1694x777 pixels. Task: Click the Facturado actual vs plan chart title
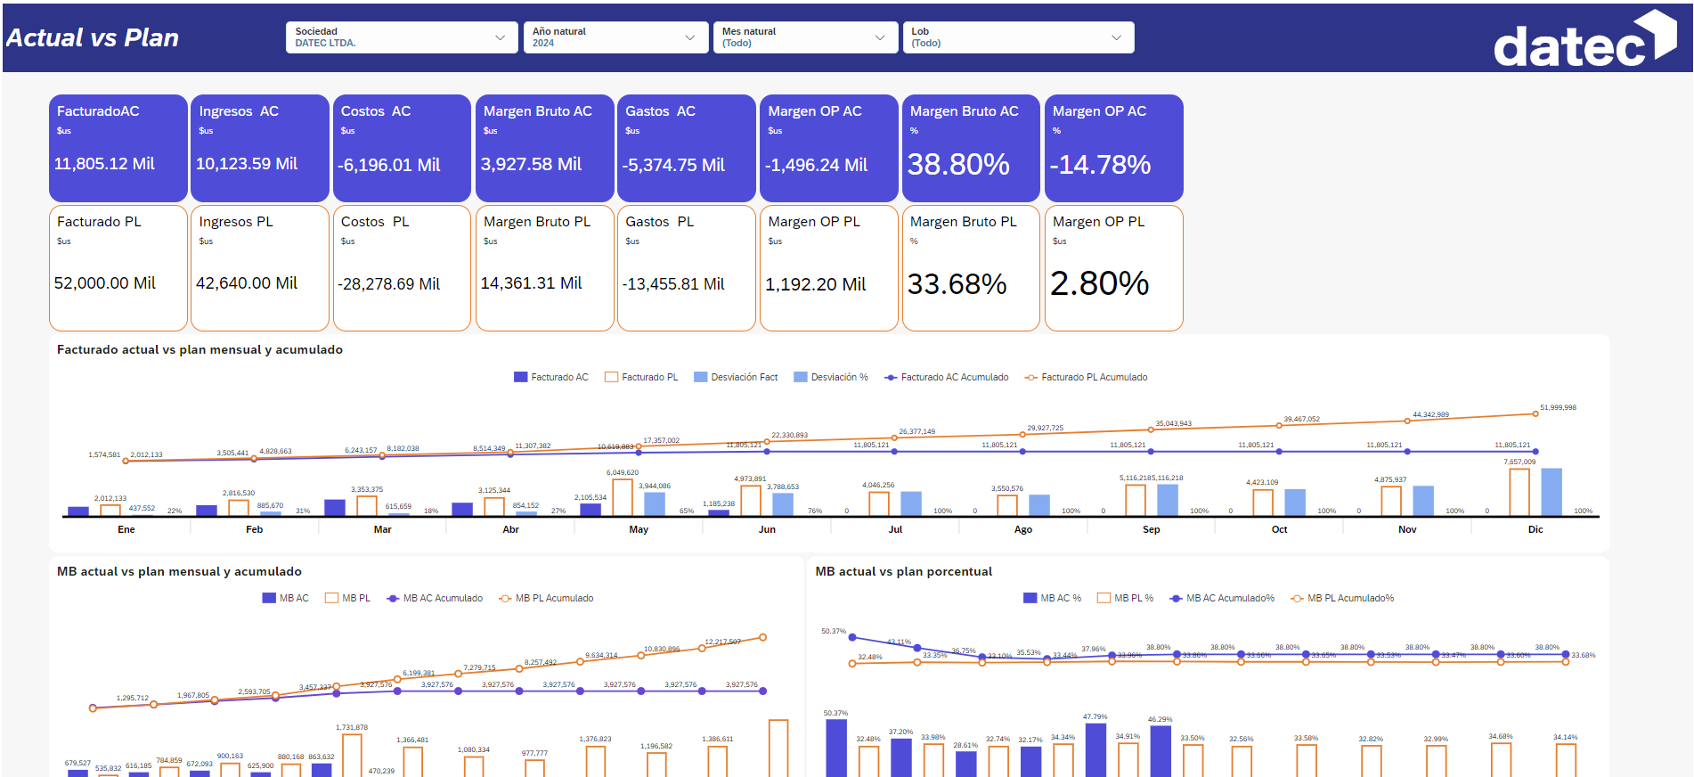click(200, 349)
